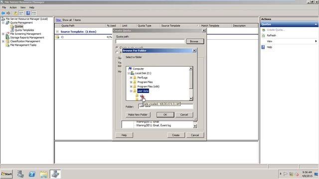
Task: Open File Management Tasks node
Action: click(23, 45)
